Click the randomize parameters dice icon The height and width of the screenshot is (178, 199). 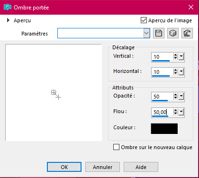173,33
